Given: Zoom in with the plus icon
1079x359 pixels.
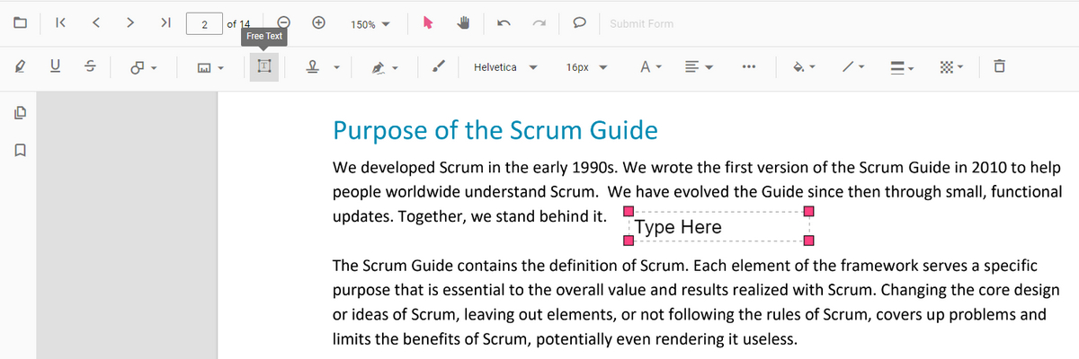Looking at the screenshot, I should pos(318,23).
